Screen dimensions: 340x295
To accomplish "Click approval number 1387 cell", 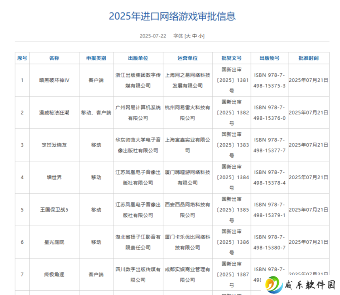I will pos(232,275).
